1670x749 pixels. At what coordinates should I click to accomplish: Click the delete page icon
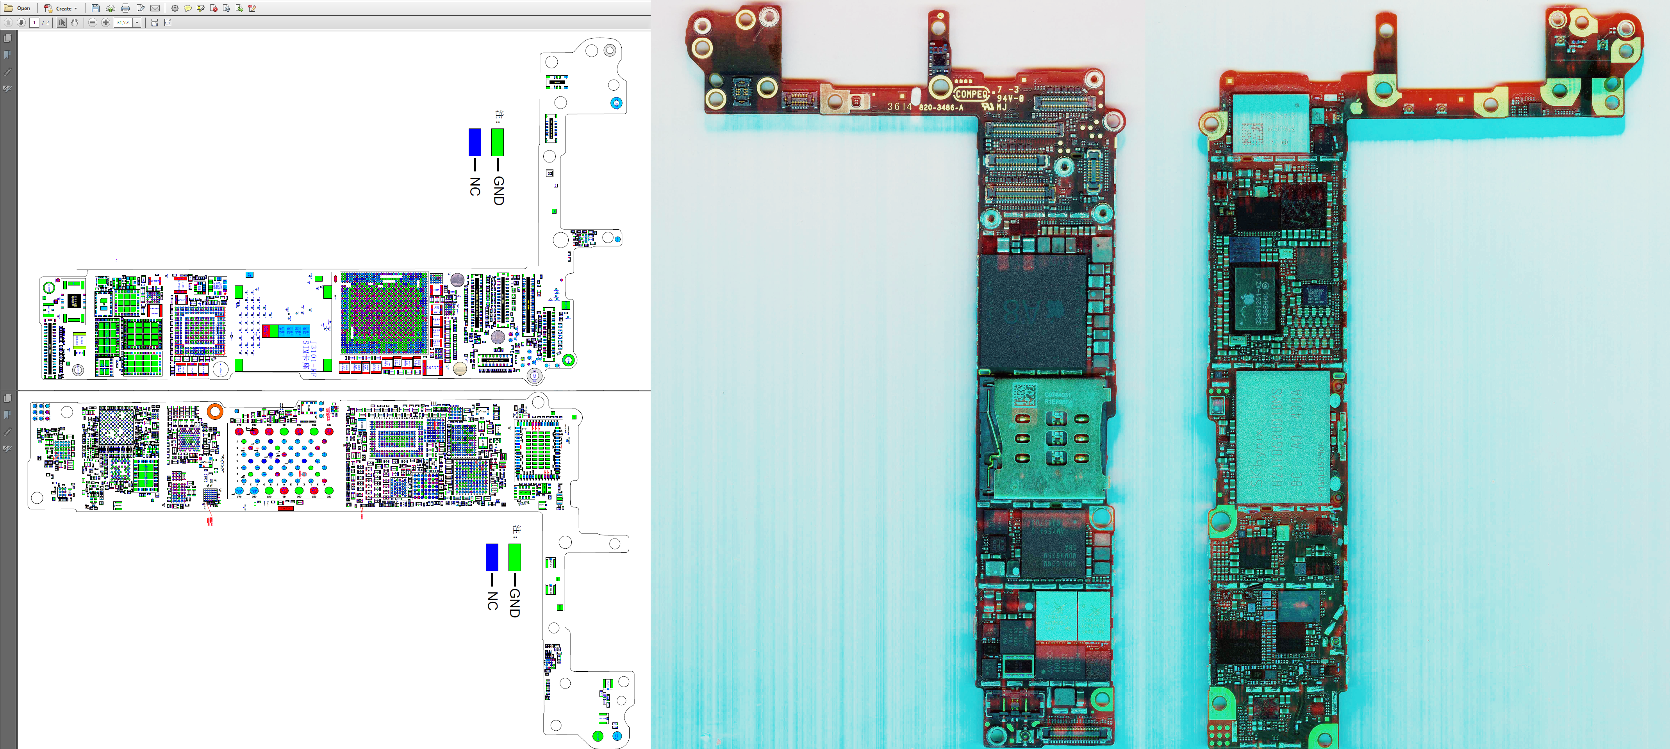(213, 9)
